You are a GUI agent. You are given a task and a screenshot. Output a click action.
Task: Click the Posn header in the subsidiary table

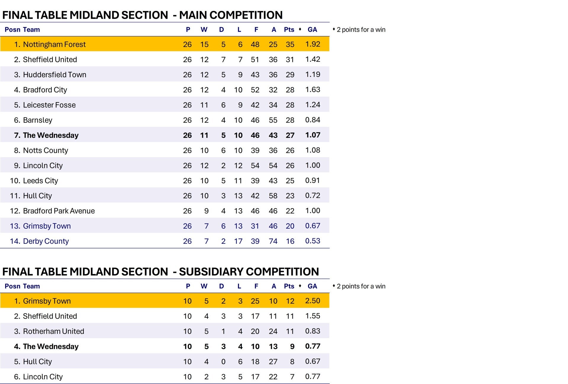pos(12,286)
